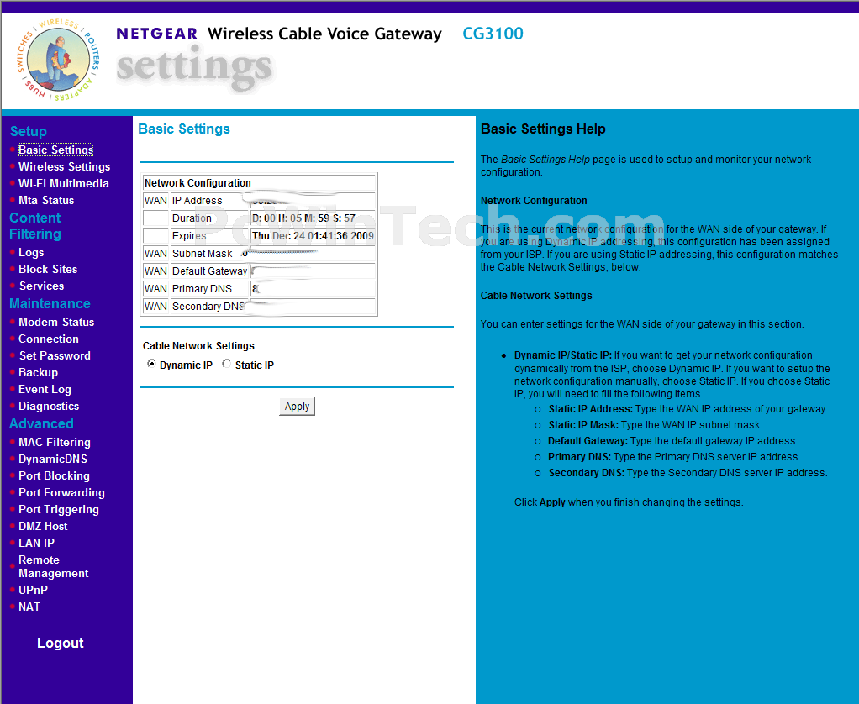Open Port Triggering settings
The width and height of the screenshot is (859, 704).
59,510
